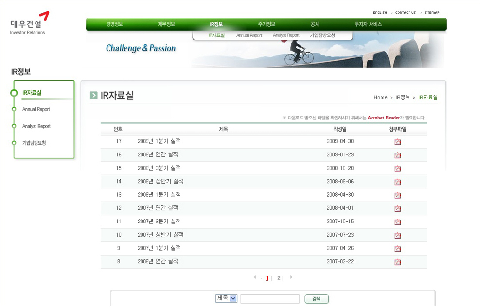Click the search keyword text field
The width and height of the screenshot is (480, 307).
269,299
